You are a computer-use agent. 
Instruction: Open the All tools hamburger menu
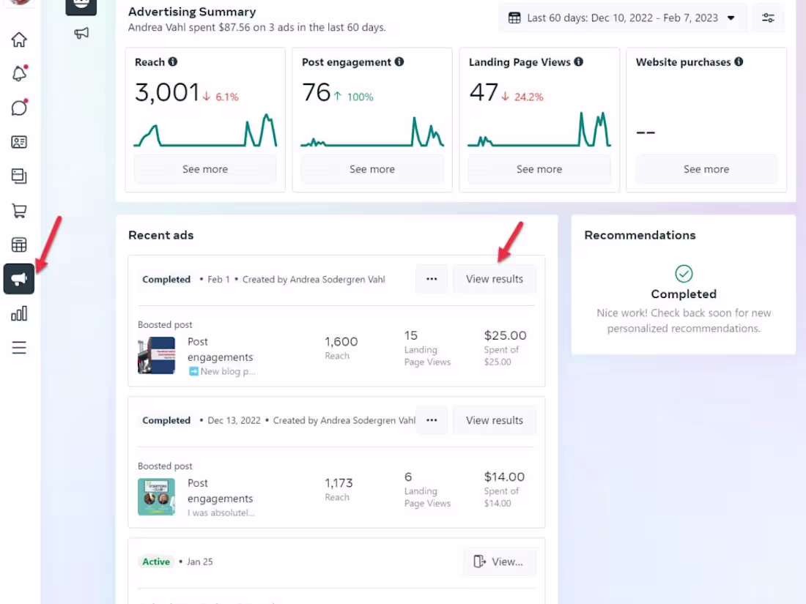pos(19,348)
